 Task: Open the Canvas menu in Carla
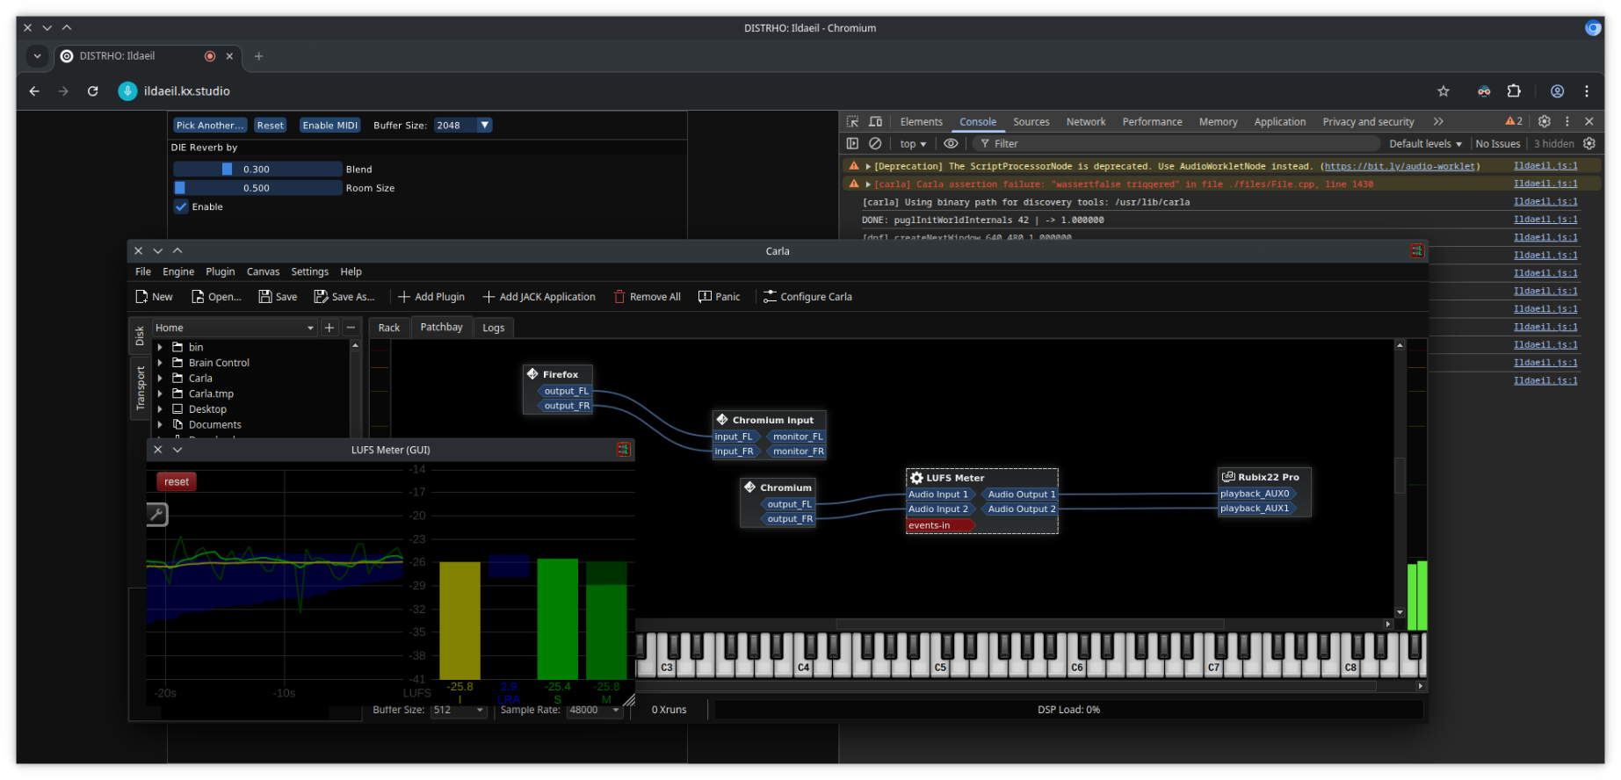click(263, 272)
